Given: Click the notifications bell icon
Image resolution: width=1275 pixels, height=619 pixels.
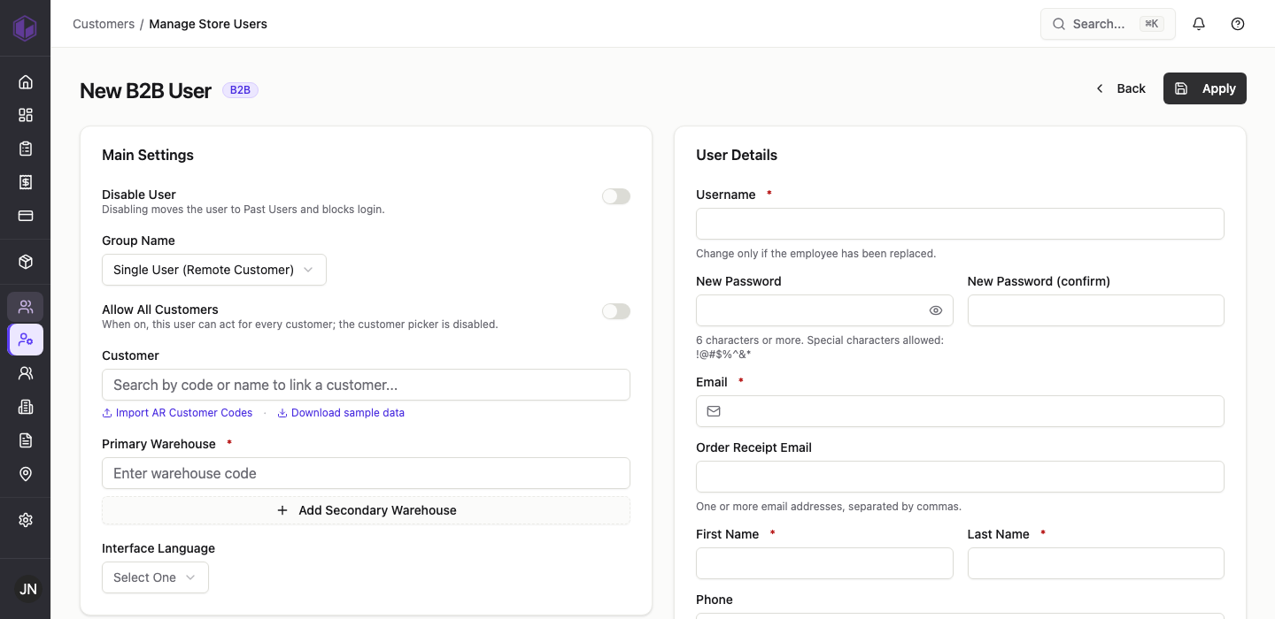Looking at the screenshot, I should pyautogui.click(x=1199, y=24).
